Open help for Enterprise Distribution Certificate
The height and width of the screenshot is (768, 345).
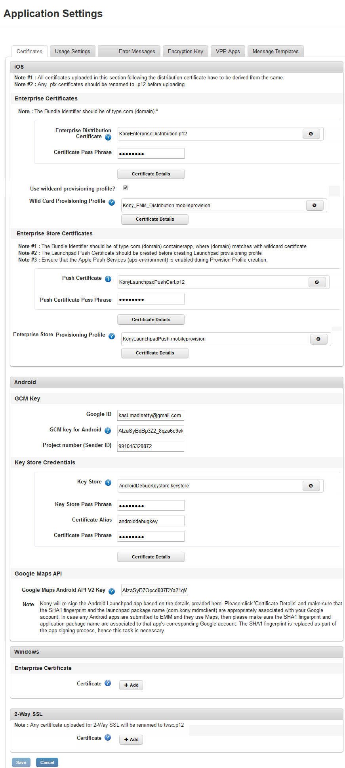click(x=108, y=137)
